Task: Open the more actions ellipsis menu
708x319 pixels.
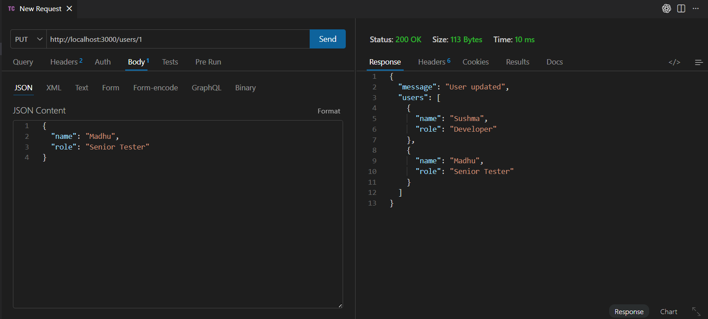Action: 696,8
